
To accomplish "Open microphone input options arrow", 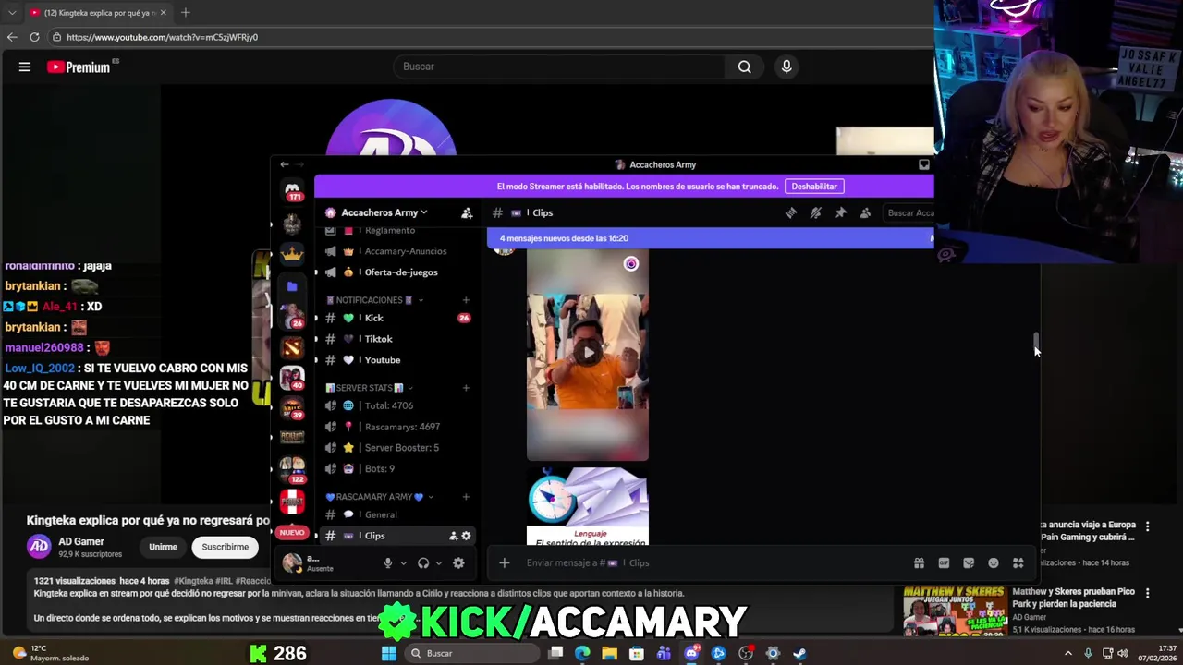I will pos(403,563).
